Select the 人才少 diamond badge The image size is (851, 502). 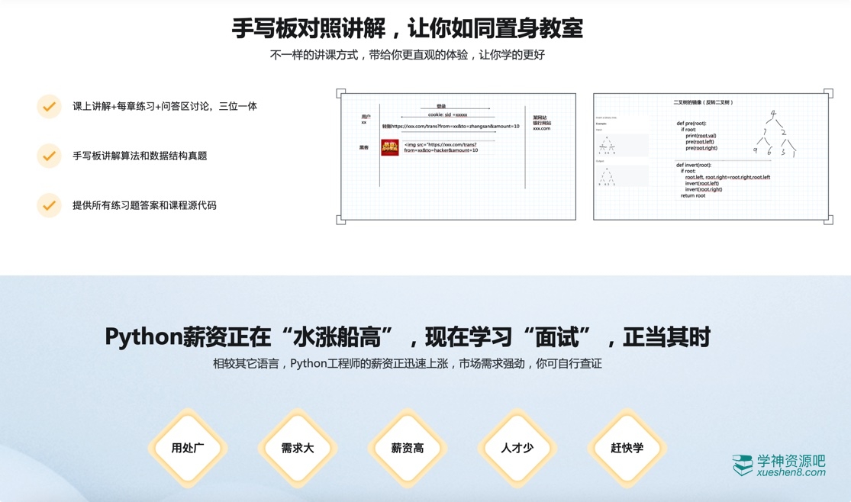click(517, 448)
